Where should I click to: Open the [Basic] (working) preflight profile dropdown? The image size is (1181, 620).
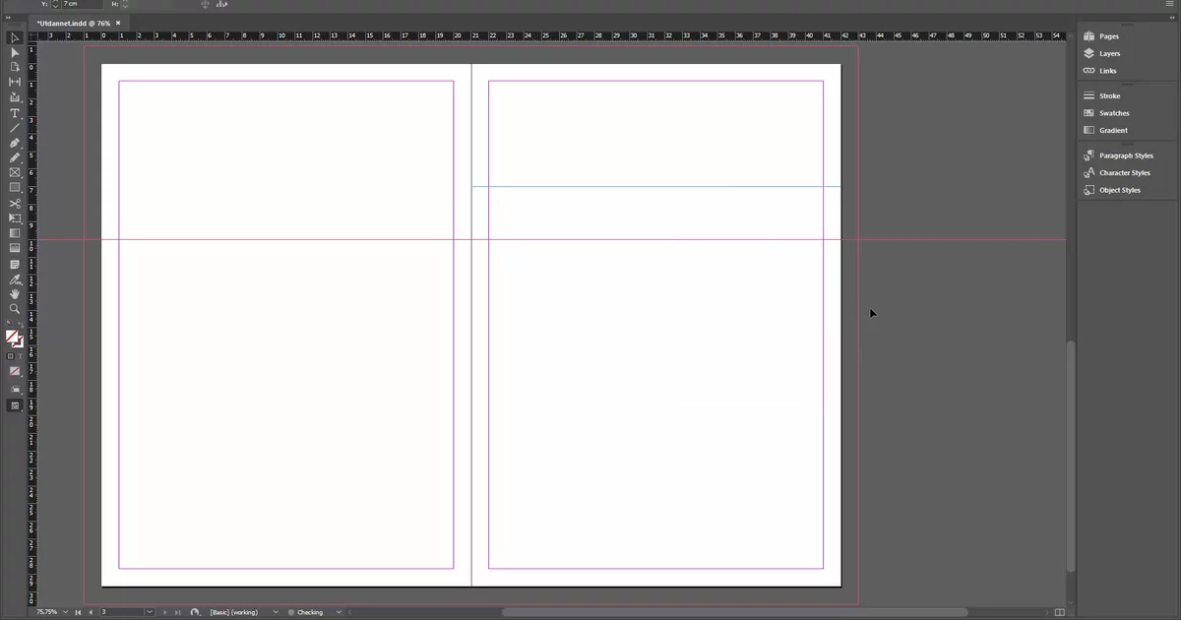click(275, 612)
